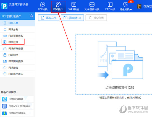Open PDF解除密码 function
This screenshot has height=117, width=152.
coord(17,48)
